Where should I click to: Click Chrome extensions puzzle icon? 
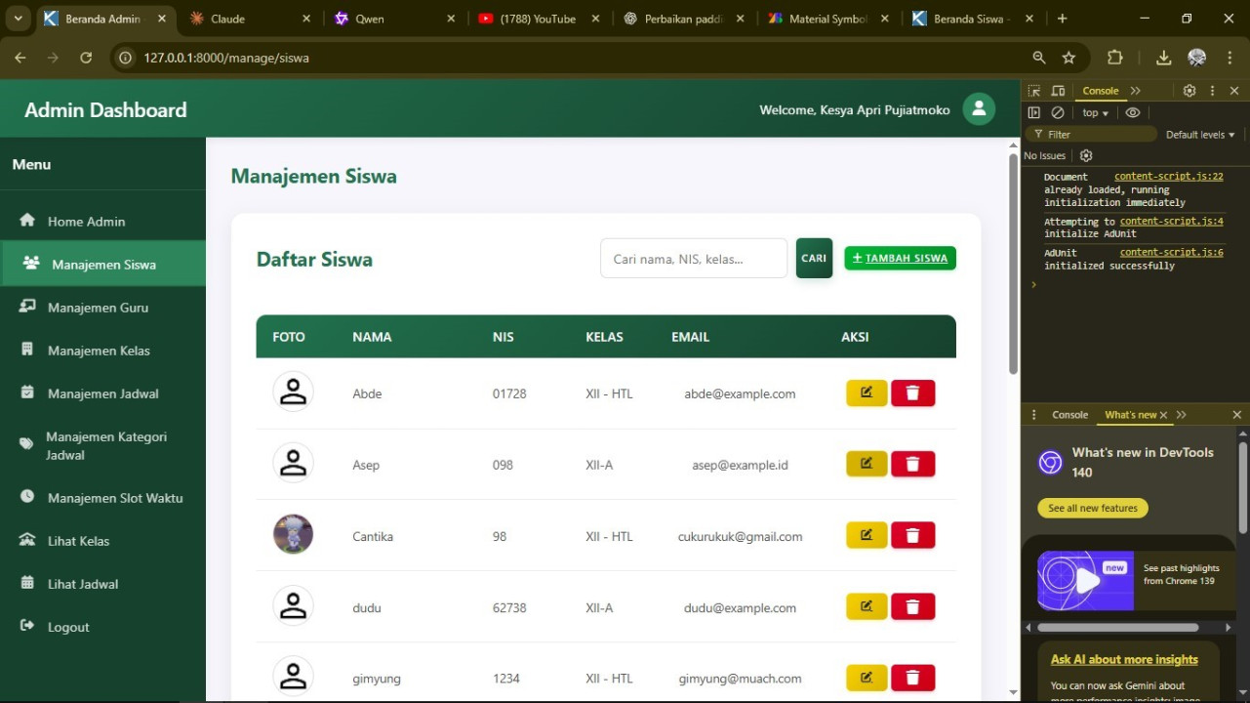pos(1115,58)
